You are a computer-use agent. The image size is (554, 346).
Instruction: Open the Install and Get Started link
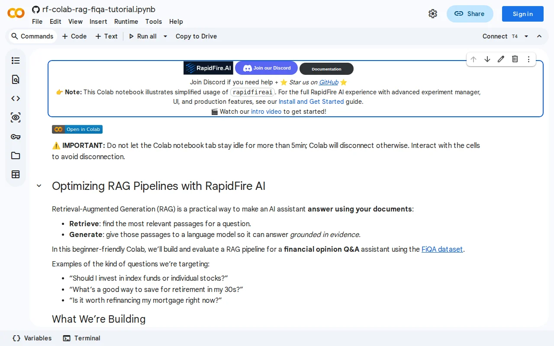point(311,102)
